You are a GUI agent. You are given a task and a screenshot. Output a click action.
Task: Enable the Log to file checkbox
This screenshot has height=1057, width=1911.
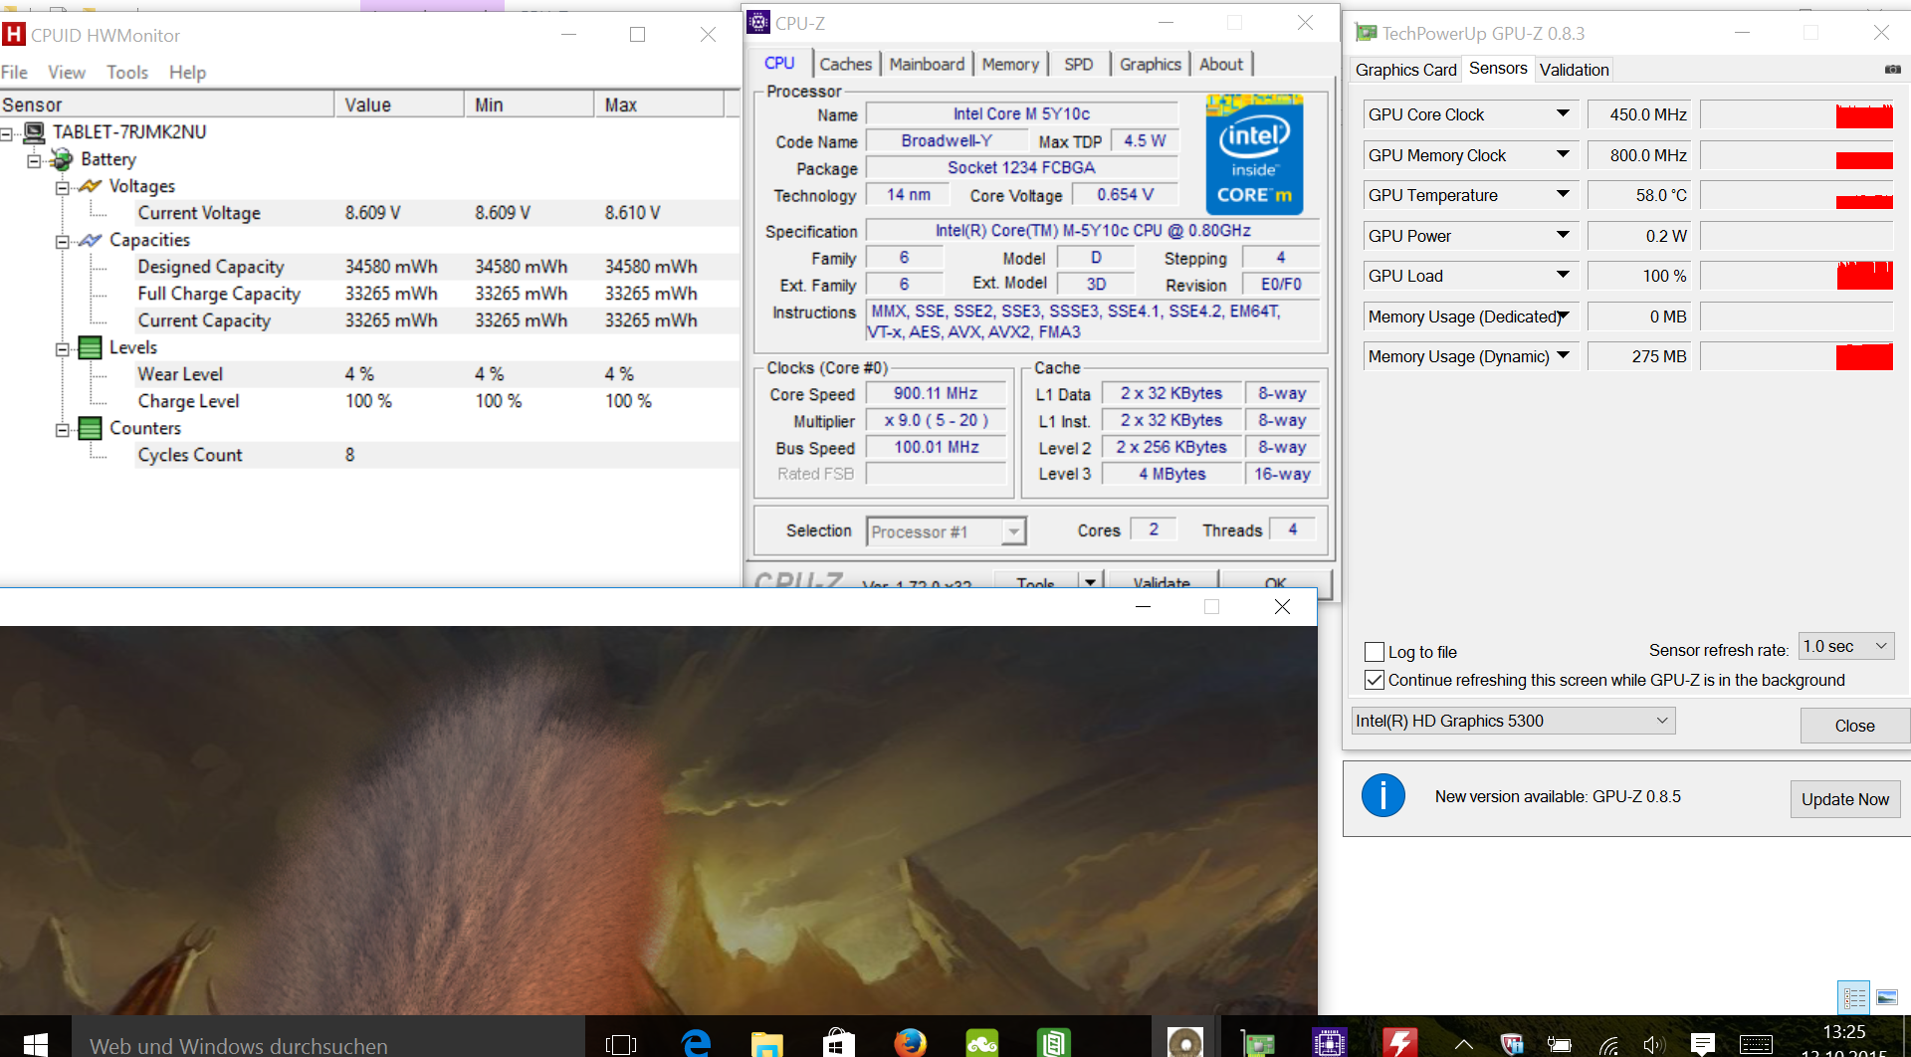point(1375,652)
